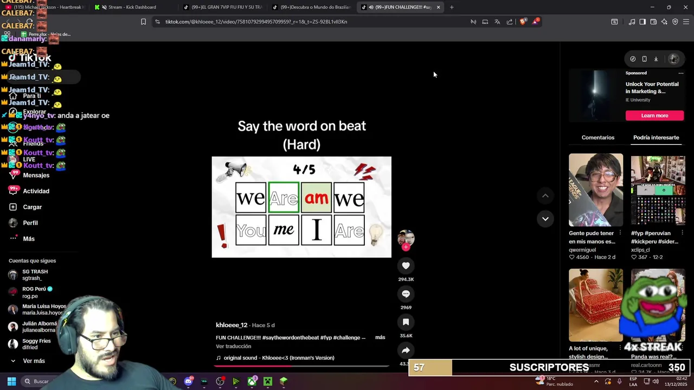Save video with the bookmark icon
Image resolution: width=694 pixels, height=390 pixels.
[x=406, y=322]
